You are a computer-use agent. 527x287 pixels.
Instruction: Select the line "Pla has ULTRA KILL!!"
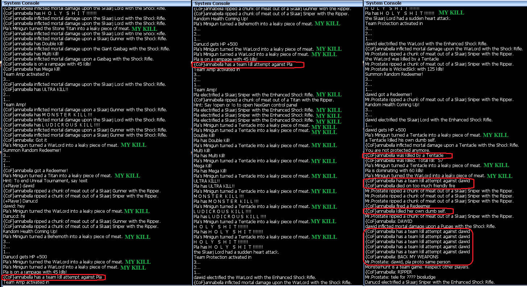[x=214, y=186]
